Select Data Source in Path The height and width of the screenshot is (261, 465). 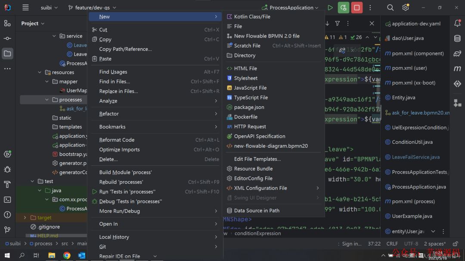coord(273,211)
